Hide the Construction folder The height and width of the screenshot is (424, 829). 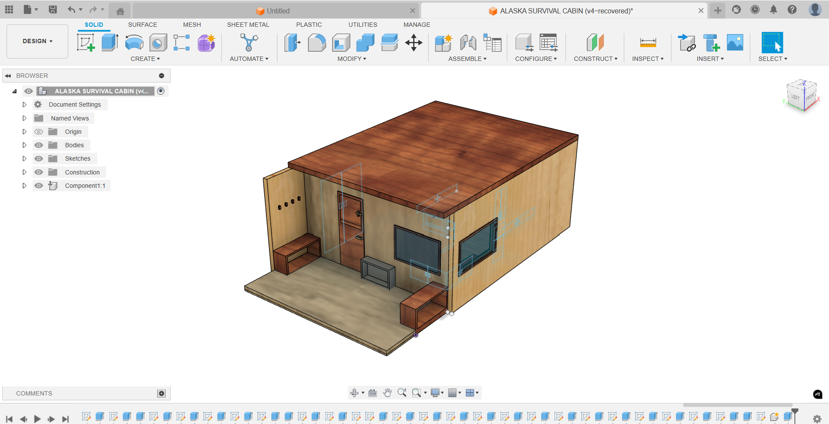pyautogui.click(x=39, y=172)
